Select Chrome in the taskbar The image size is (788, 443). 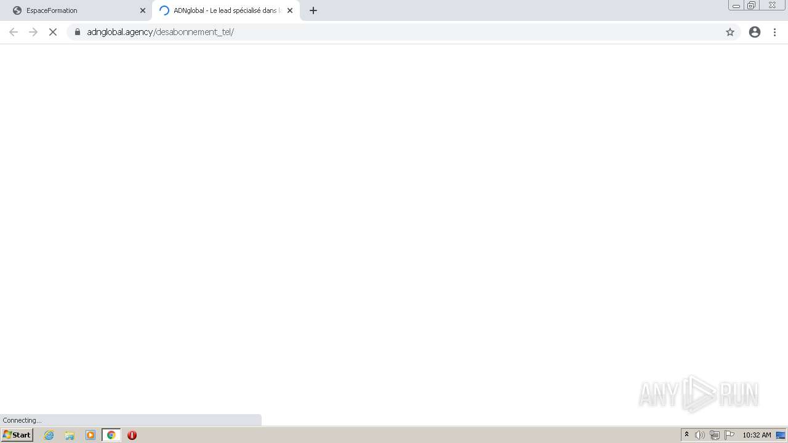point(111,435)
